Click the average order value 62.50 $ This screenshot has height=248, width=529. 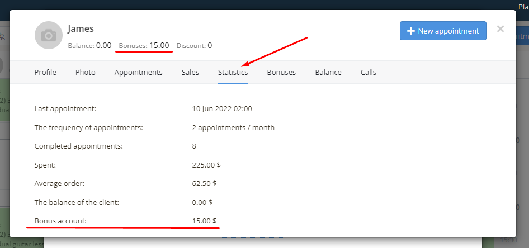pyautogui.click(x=204, y=184)
